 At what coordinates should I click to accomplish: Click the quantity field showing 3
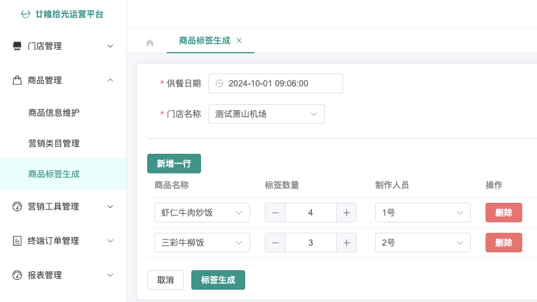point(311,243)
